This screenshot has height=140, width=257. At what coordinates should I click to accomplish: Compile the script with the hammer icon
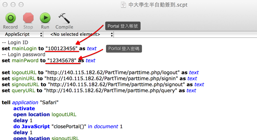point(64,18)
